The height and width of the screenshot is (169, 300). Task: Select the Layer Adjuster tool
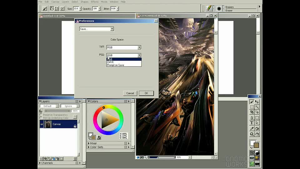pyautogui.click(x=257, y=102)
